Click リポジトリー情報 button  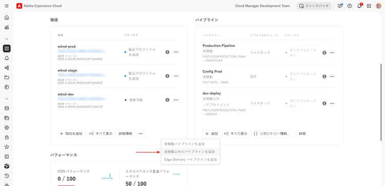[273, 134]
